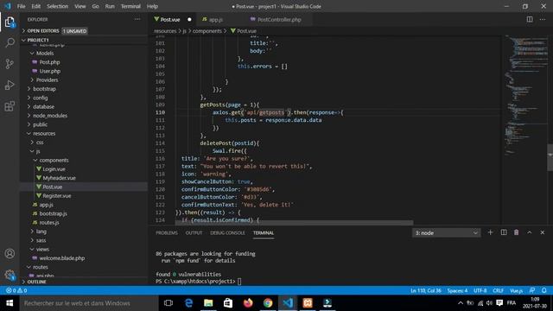553x311 pixels.
Task: Open the File menu
Action: click(x=21, y=6)
